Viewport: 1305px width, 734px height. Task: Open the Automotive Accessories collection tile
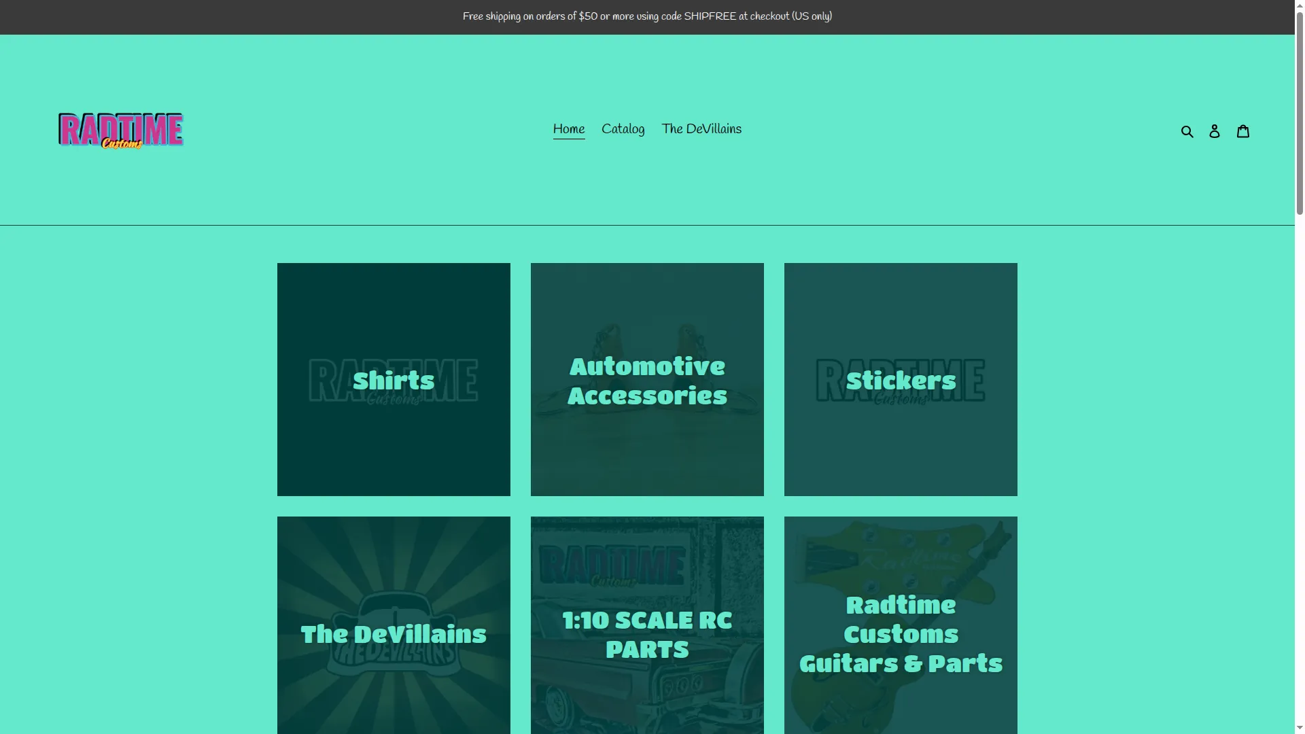click(647, 379)
